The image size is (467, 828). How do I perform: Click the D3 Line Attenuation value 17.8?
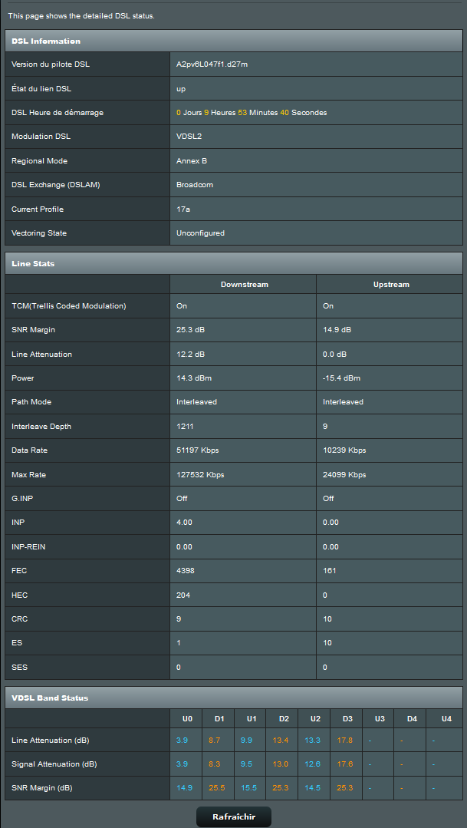pos(345,741)
